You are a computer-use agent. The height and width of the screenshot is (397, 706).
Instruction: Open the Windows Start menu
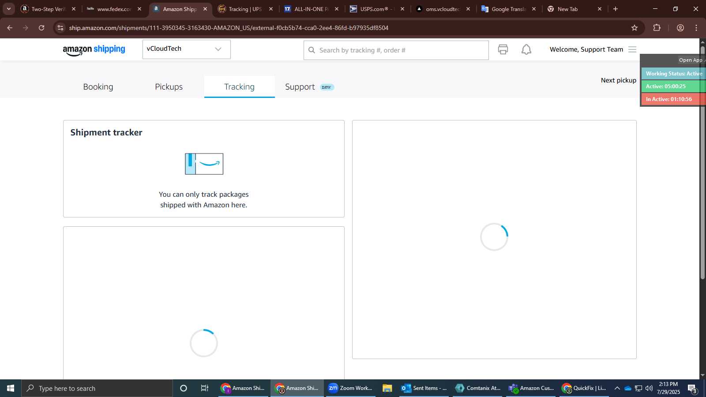point(11,388)
